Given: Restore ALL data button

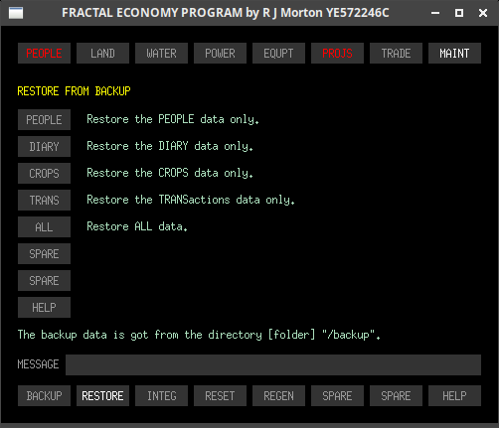Looking at the screenshot, I should click(44, 226).
